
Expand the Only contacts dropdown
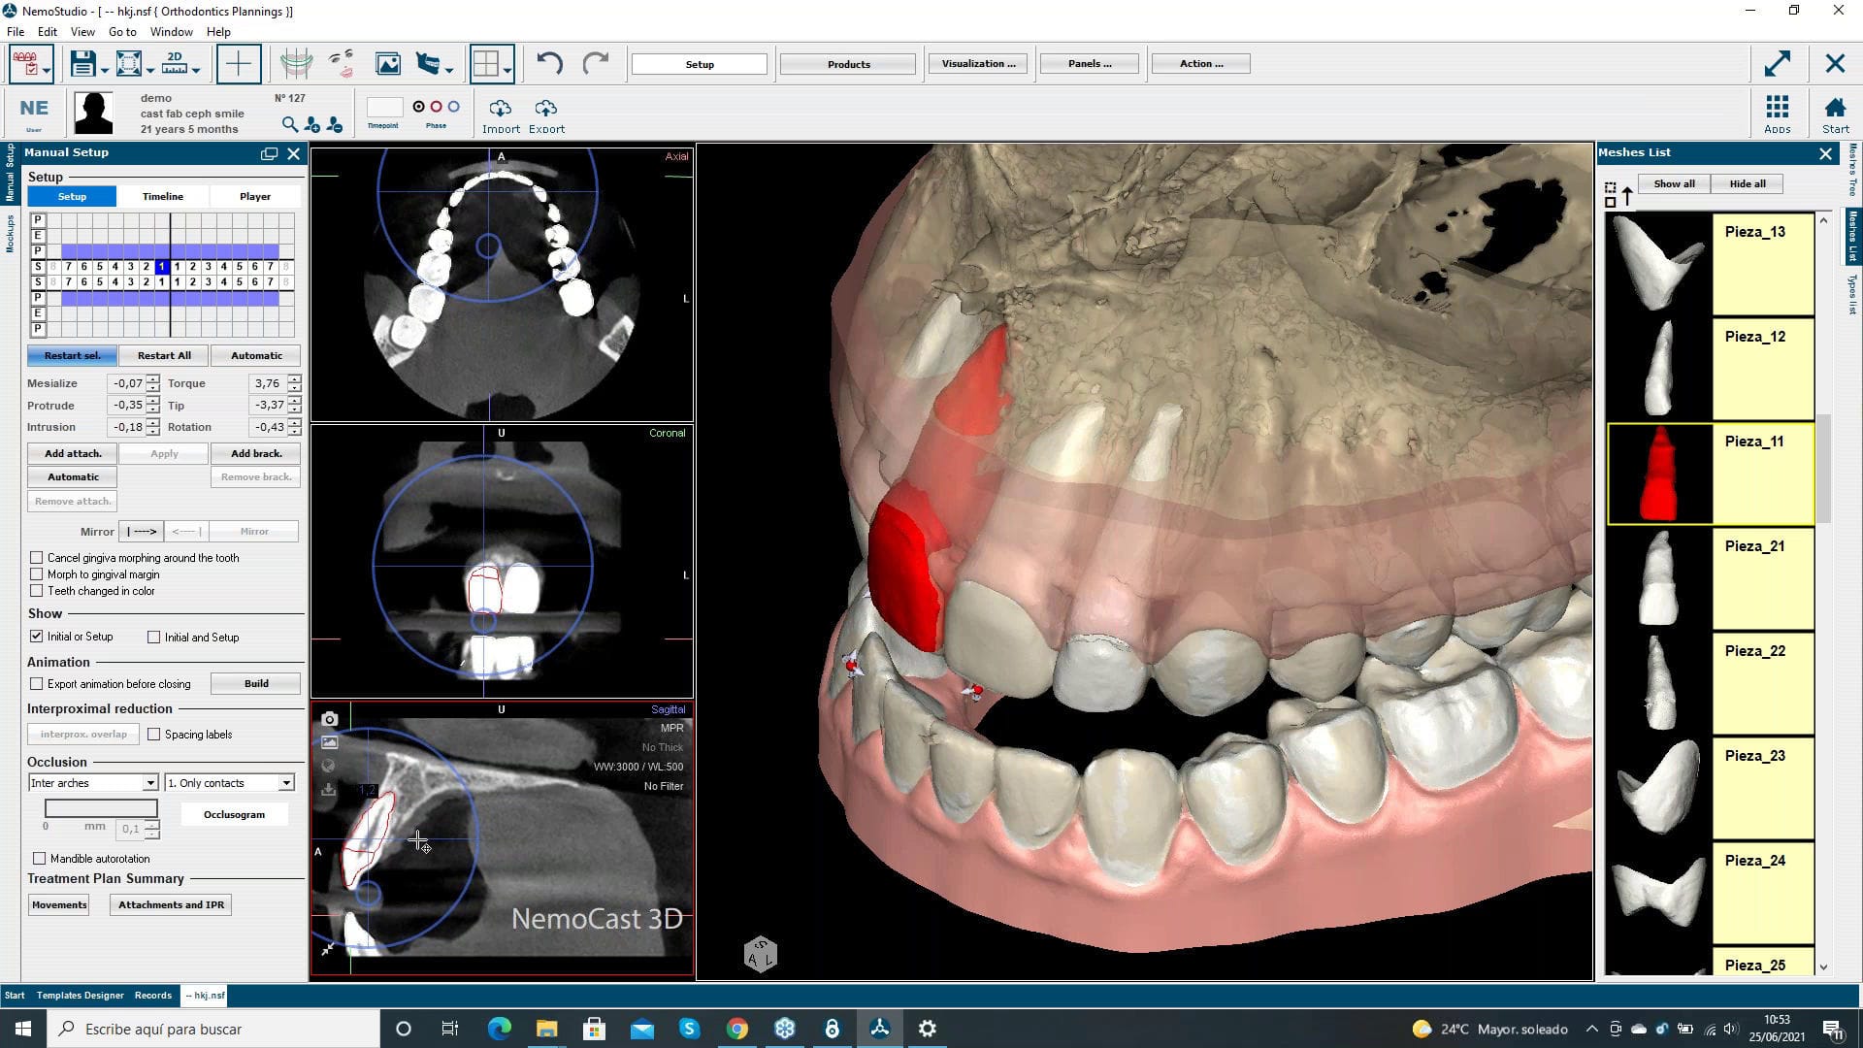pyautogui.click(x=286, y=783)
